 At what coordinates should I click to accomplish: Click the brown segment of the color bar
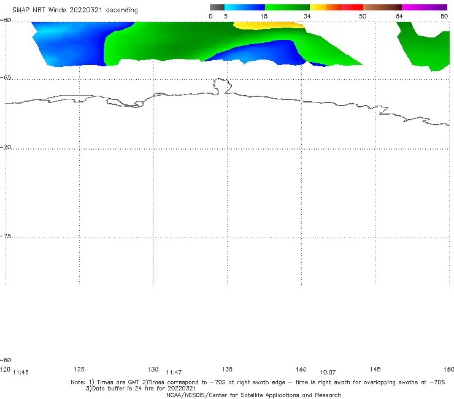coord(382,7)
